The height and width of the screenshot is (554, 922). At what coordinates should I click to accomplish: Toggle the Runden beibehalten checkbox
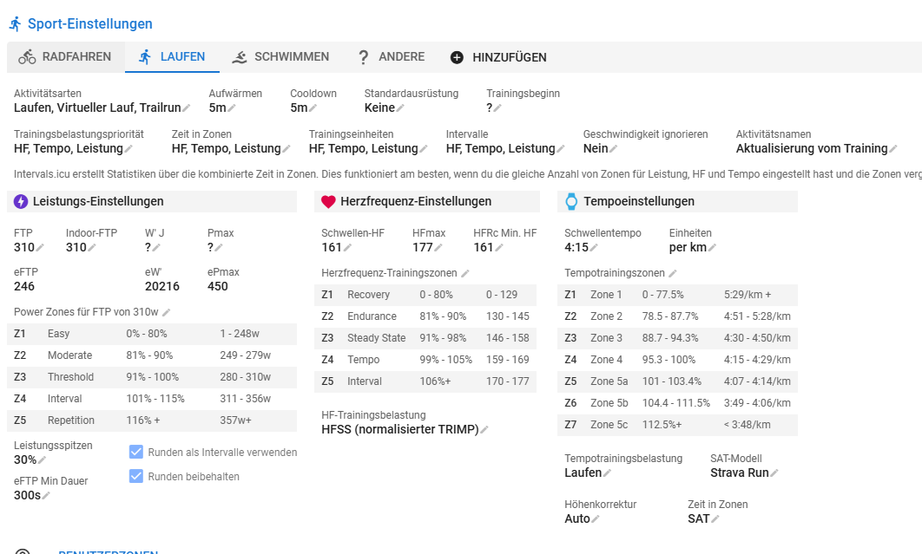pos(136,476)
